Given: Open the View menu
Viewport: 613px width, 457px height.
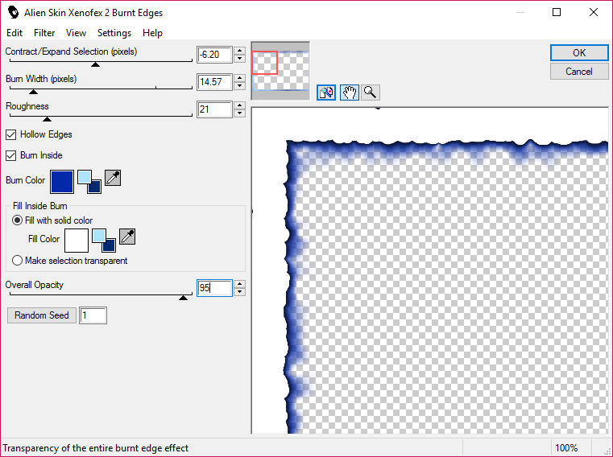Looking at the screenshot, I should 76,33.
